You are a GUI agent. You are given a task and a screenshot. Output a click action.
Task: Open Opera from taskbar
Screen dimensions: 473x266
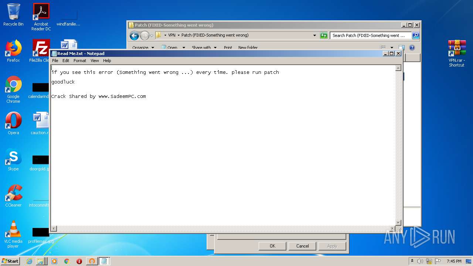pyautogui.click(x=79, y=261)
